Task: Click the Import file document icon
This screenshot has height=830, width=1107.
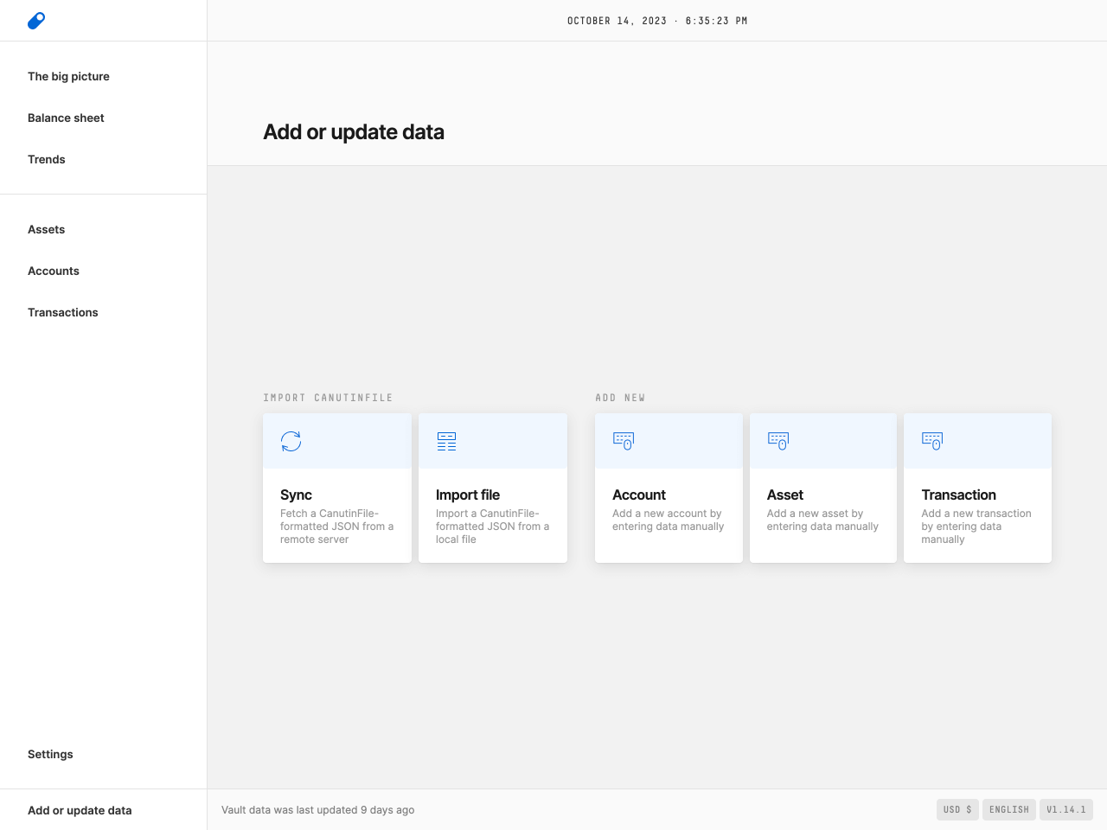Action: 446,441
